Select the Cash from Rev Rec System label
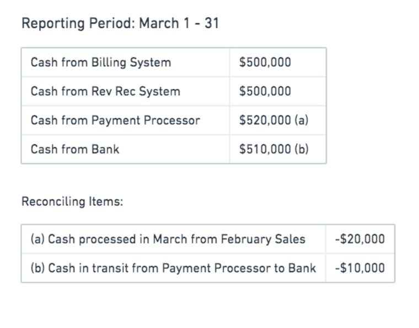 coord(105,91)
